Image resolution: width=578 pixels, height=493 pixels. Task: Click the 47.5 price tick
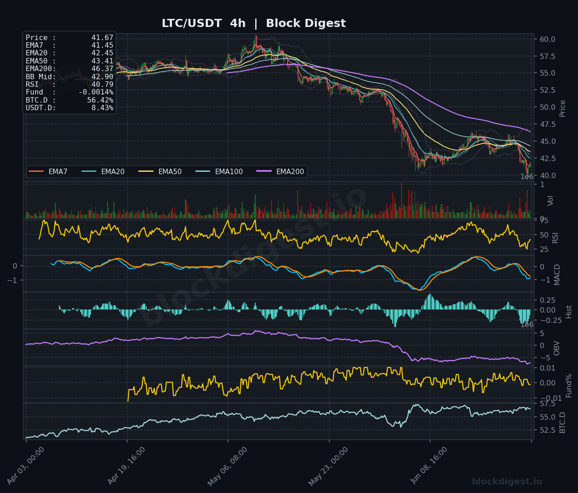547,124
